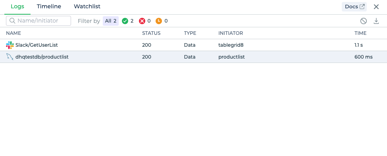Select the Slack/GetUserList log row
The image size is (387, 156).
[194, 45]
